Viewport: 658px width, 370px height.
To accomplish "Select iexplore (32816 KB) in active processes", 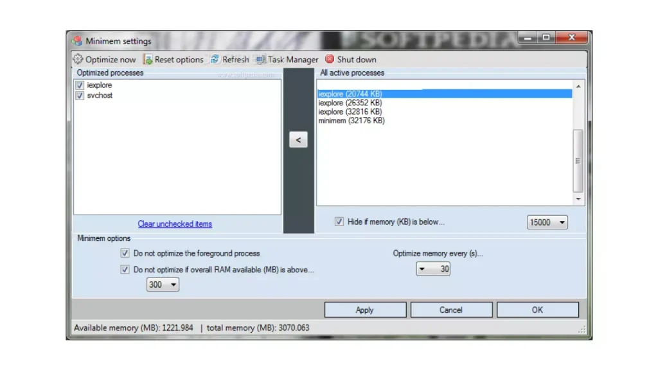I will [x=445, y=112].
